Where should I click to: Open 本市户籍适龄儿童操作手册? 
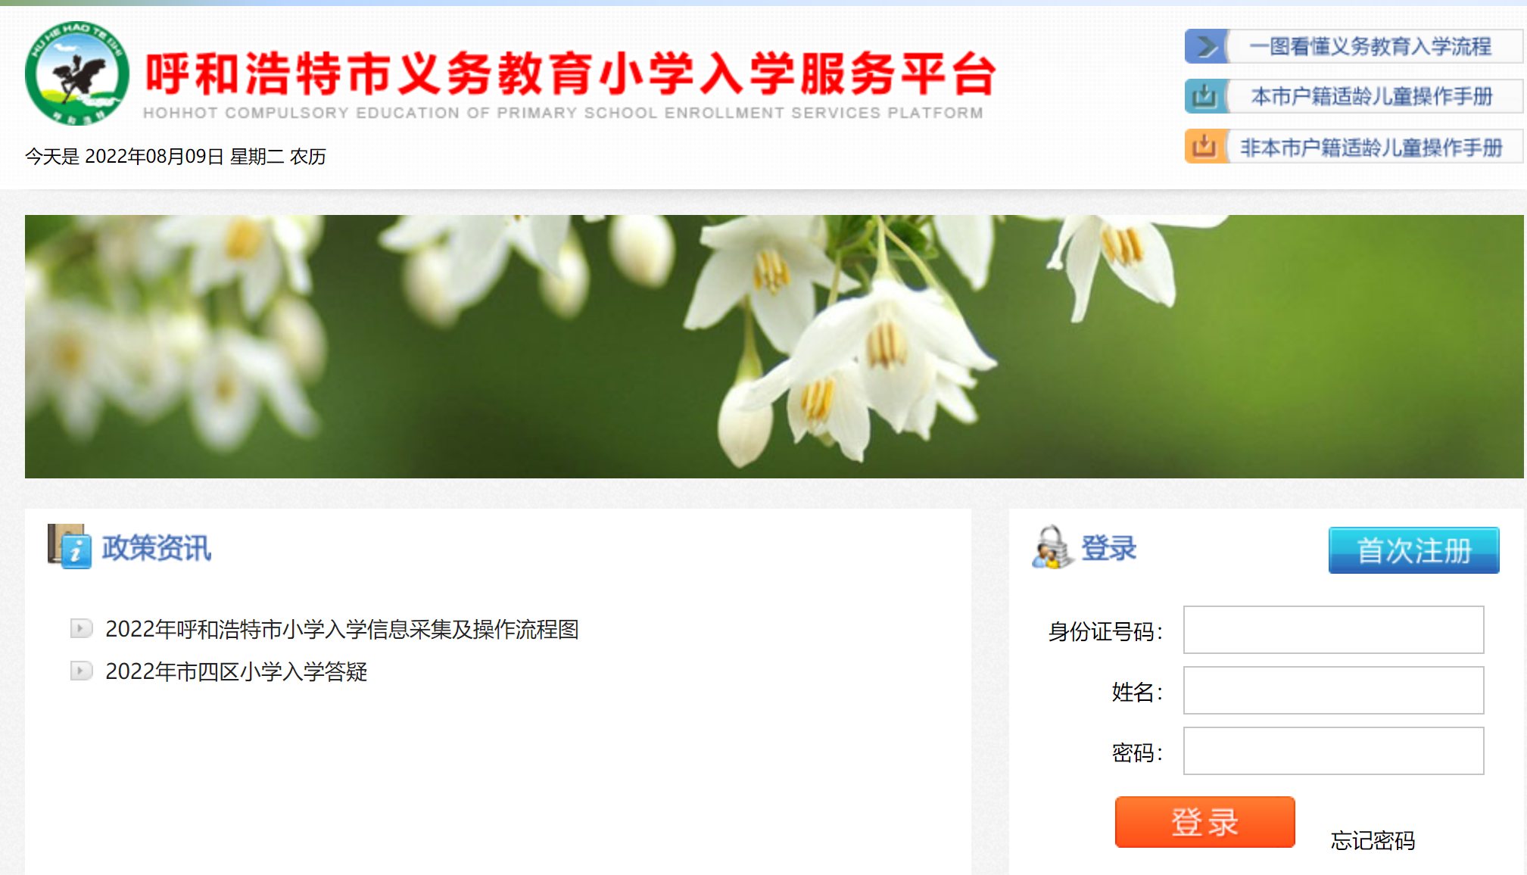1372,96
